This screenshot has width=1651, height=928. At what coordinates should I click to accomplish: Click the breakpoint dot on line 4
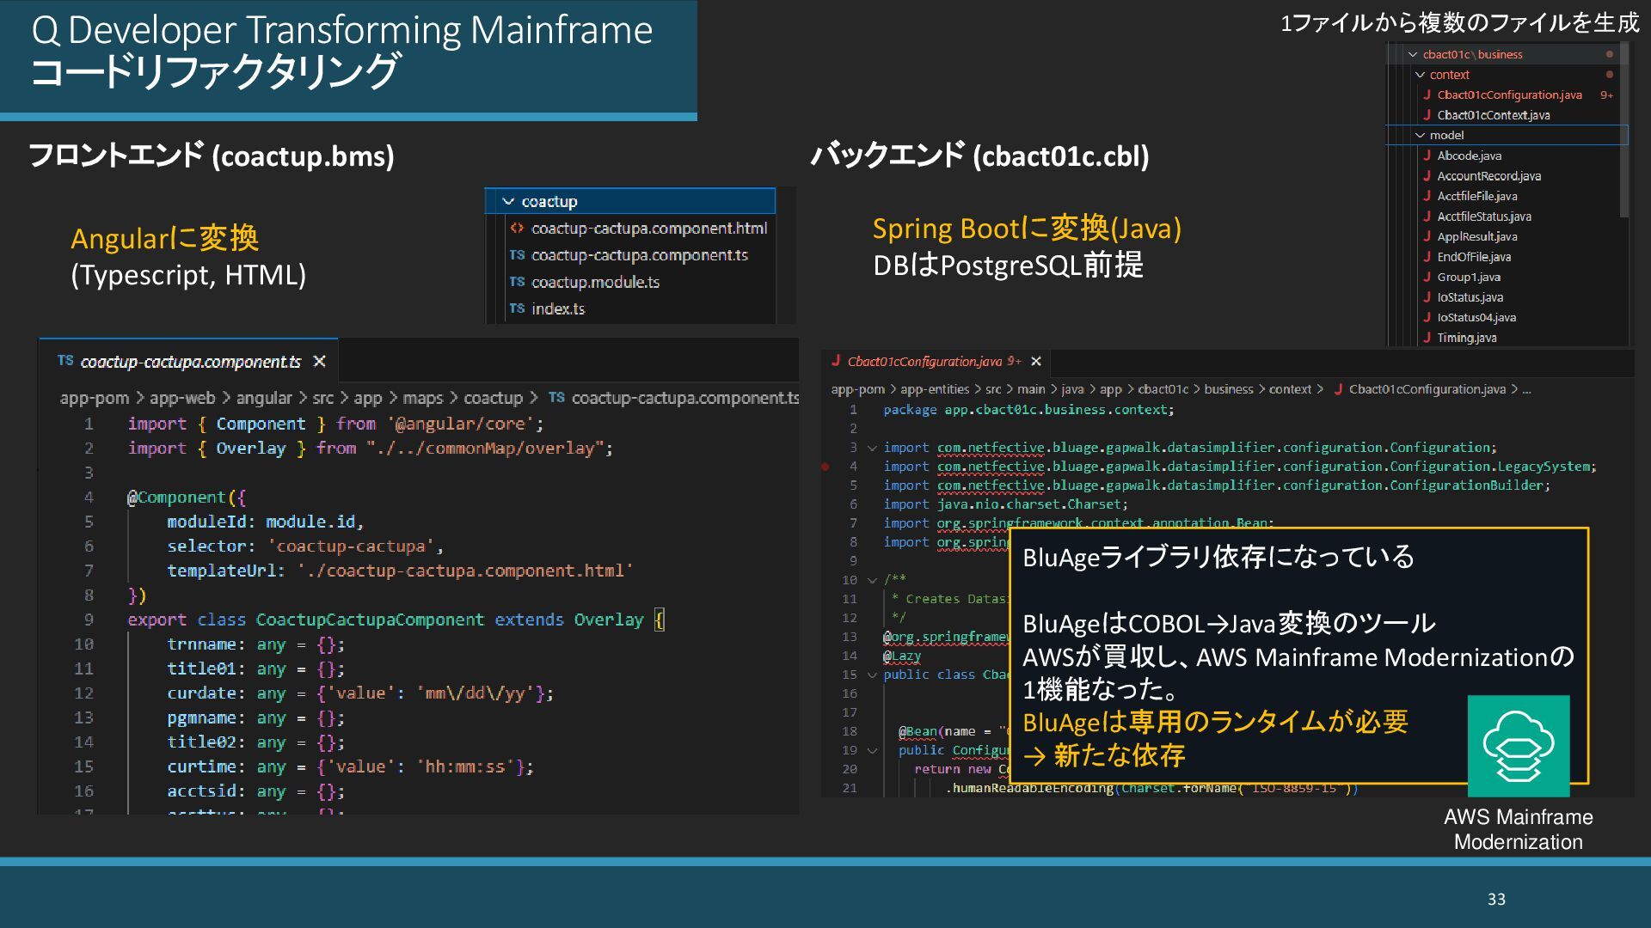click(825, 467)
